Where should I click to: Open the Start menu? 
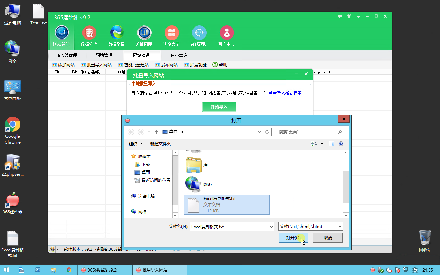(x=7, y=270)
